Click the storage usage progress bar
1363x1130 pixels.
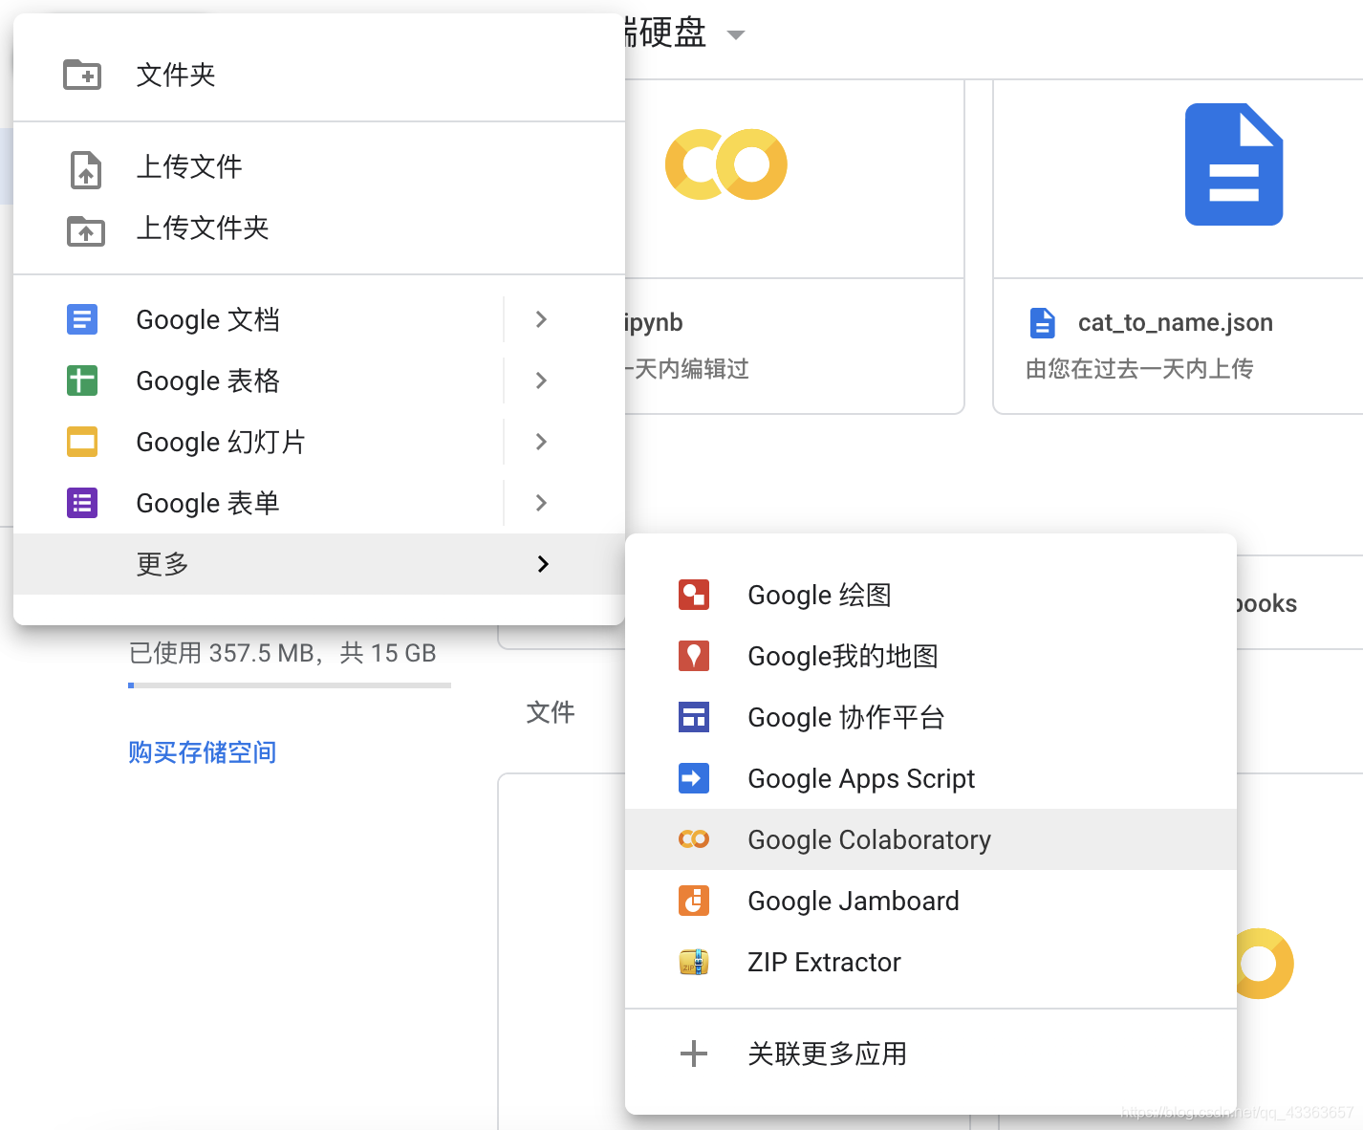tap(290, 685)
